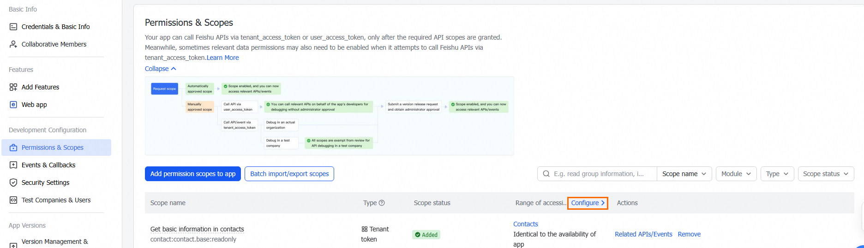The height and width of the screenshot is (248, 864).
Task: Open Permissions & Scopes in sidebar
Action: (53, 148)
